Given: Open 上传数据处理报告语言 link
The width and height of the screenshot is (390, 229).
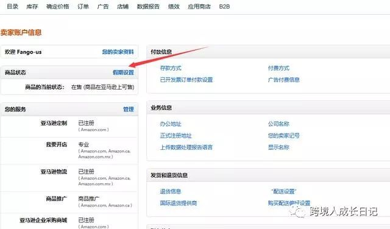Looking at the screenshot, I should point(186,147).
